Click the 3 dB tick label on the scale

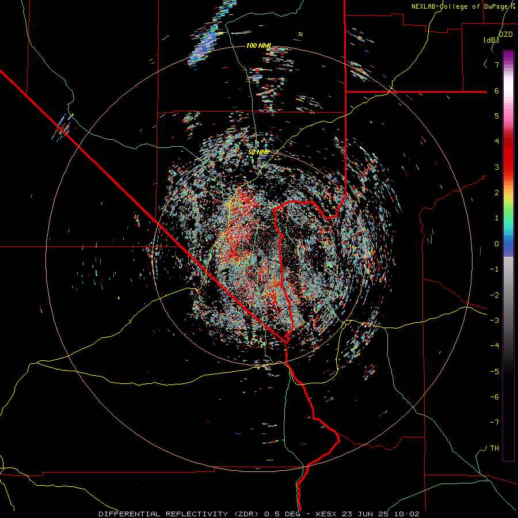click(497, 167)
